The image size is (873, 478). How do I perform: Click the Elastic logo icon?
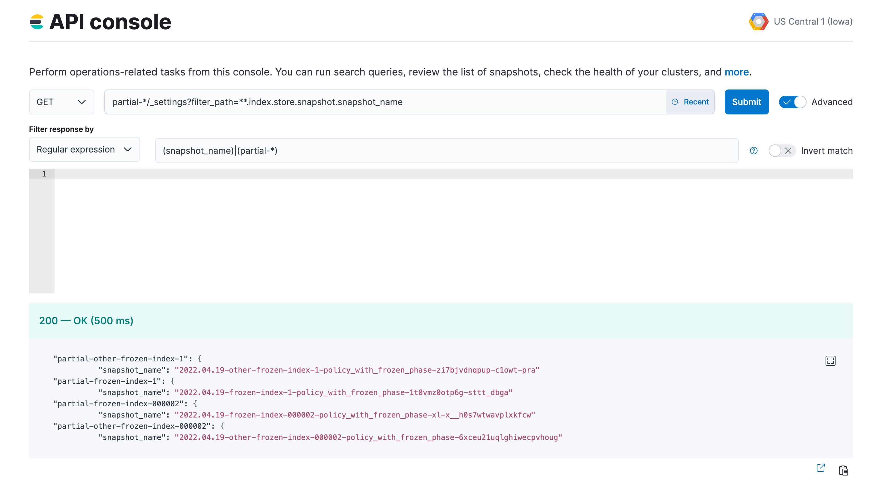(x=37, y=22)
